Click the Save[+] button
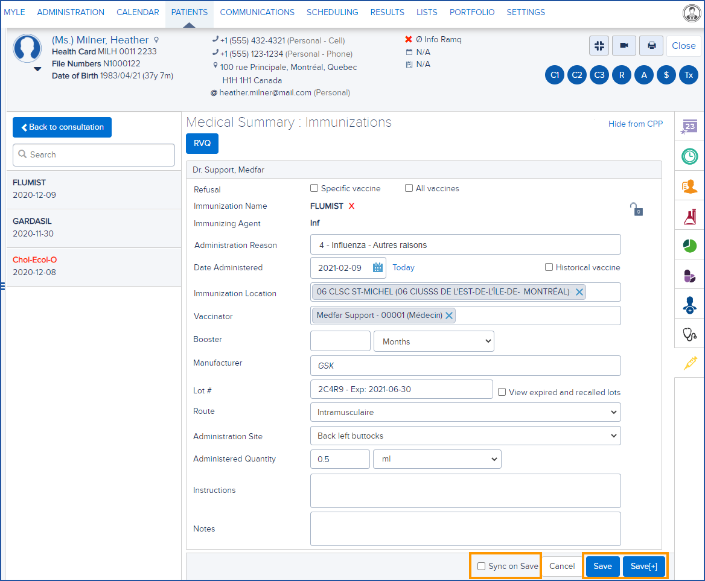Viewport: 705px width, 581px height. point(644,566)
